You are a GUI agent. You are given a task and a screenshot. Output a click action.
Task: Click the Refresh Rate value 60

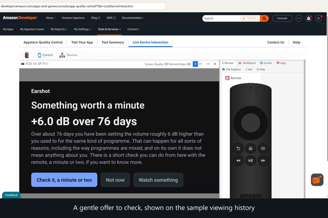tap(189, 64)
